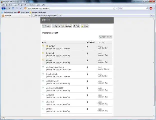Open the fghgfjtzk topic link
The height and width of the screenshot is (120, 156).
click(x=50, y=53)
